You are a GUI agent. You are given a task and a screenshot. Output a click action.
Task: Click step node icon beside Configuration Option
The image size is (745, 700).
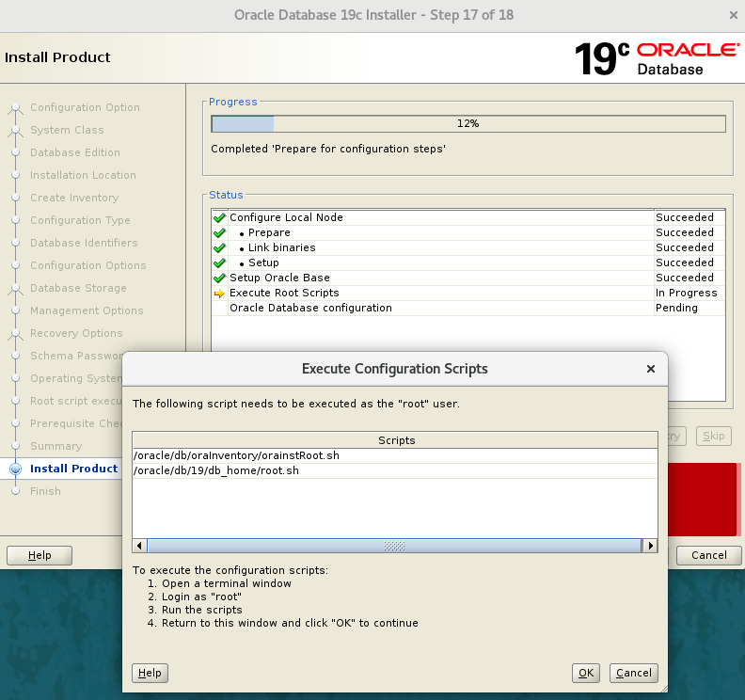[15, 108]
